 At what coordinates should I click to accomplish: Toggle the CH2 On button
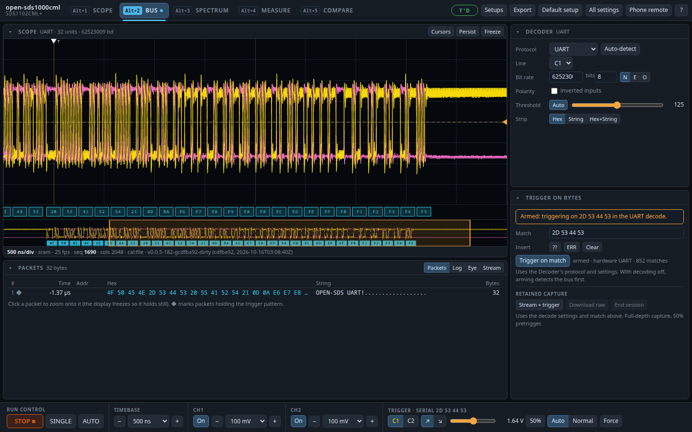point(298,421)
